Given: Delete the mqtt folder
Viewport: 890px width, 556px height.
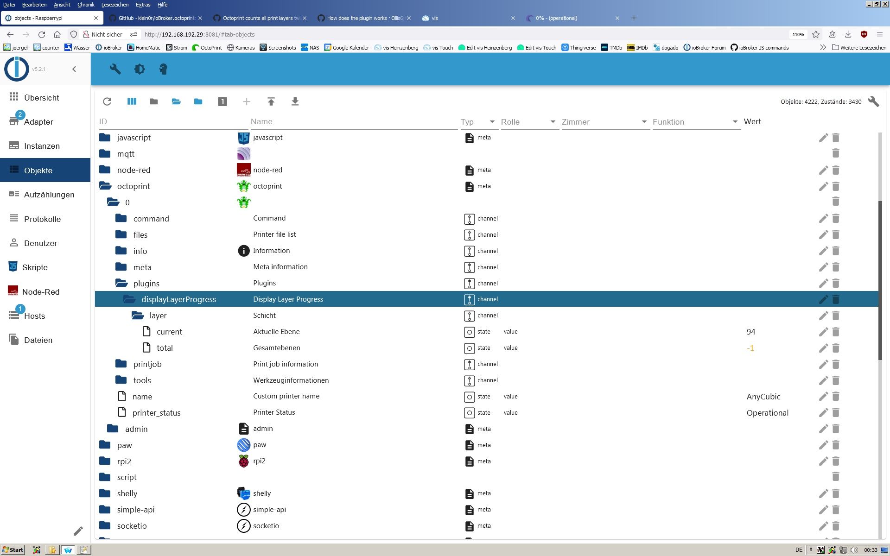Looking at the screenshot, I should coord(836,153).
